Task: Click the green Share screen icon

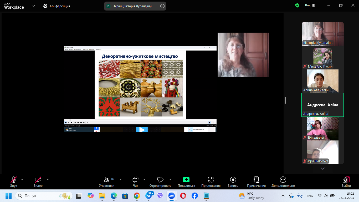Action: point(186,180)
